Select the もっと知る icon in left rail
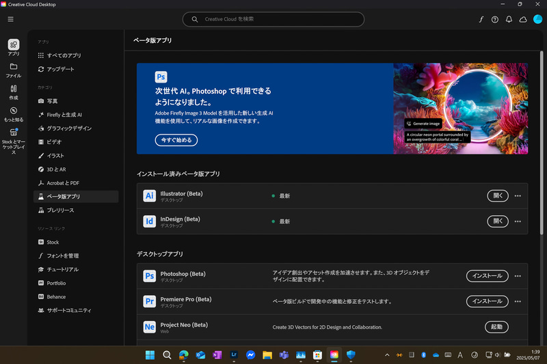547x364 pixels. [x=14, y=114]
